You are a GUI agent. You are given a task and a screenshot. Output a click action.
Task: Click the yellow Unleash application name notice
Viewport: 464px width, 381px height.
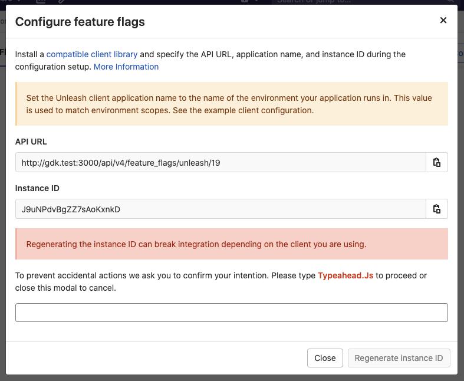tap(232, 104)
